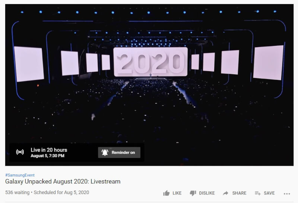Click the Scheduled for Aug 5, 2020 text
This screenshot has height=203, width=298.
coord(61,192)
